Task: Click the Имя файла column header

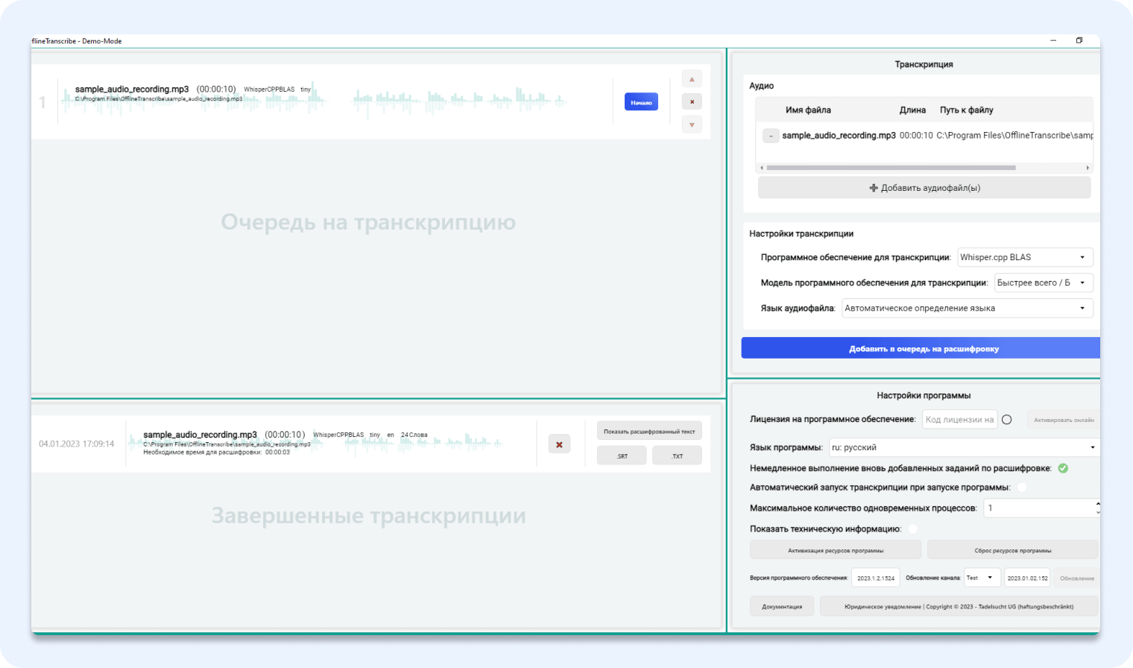Action: tap(808, 110)
